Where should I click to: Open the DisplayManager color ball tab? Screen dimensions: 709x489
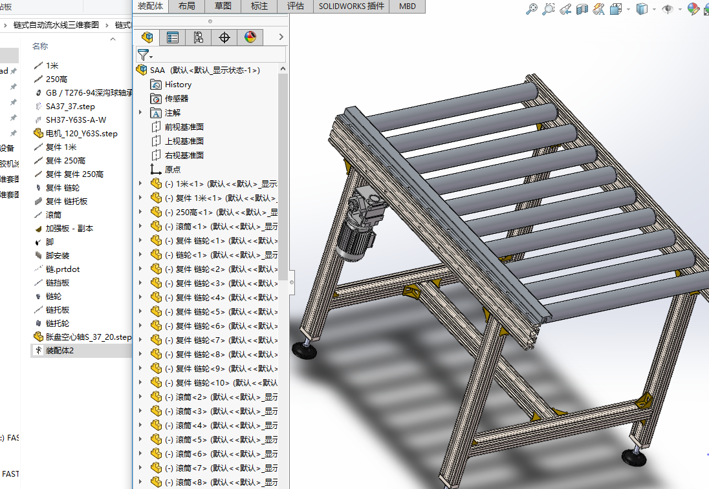(x=250, y=37)
